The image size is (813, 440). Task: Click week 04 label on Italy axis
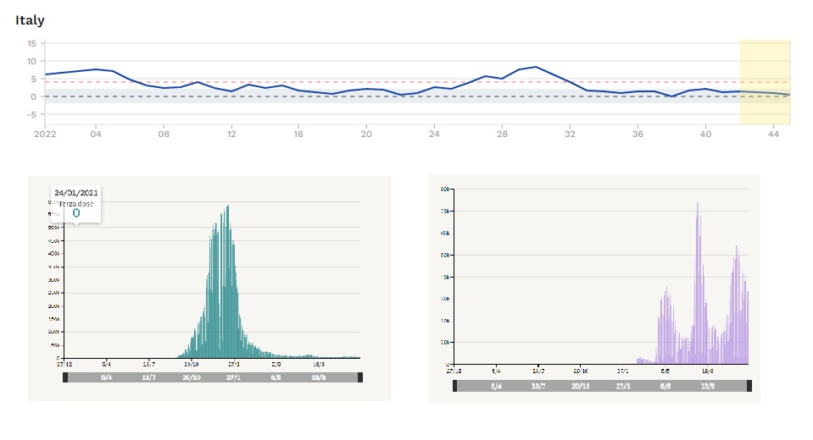96,134
